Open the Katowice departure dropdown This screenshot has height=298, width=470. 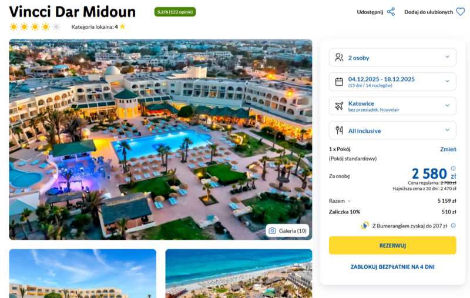pos(392,106)
